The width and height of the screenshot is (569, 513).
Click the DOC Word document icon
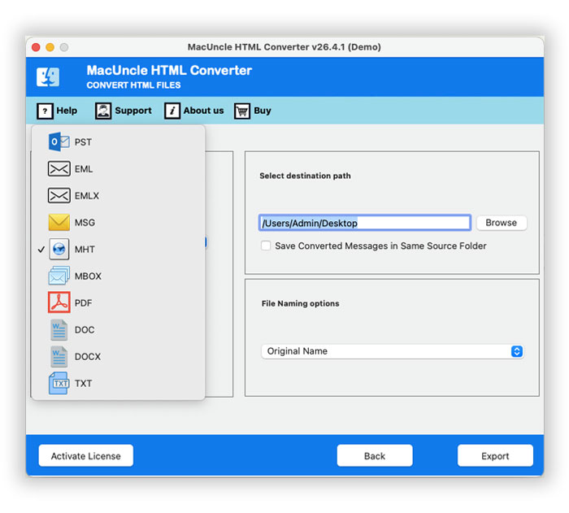(59, 329)
